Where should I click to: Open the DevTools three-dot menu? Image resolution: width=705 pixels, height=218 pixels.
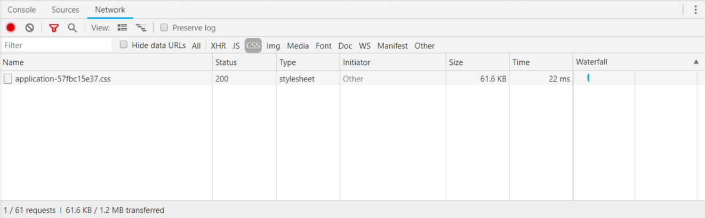pyautogui.click(x=695, y=10)
